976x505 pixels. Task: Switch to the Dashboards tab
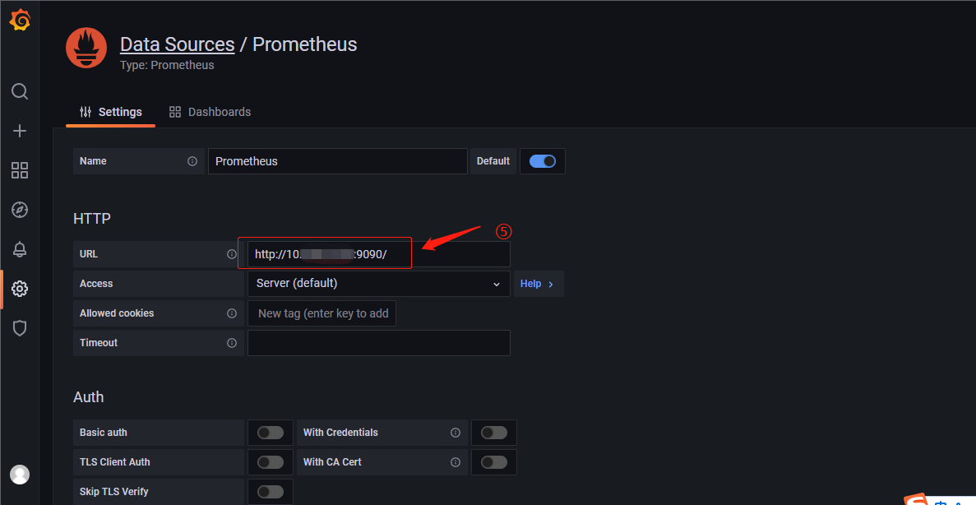(210, 112)
